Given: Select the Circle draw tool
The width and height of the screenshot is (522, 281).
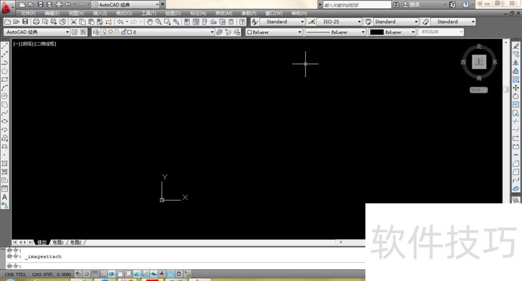Looking at the screenshot, I should point(5,96).
